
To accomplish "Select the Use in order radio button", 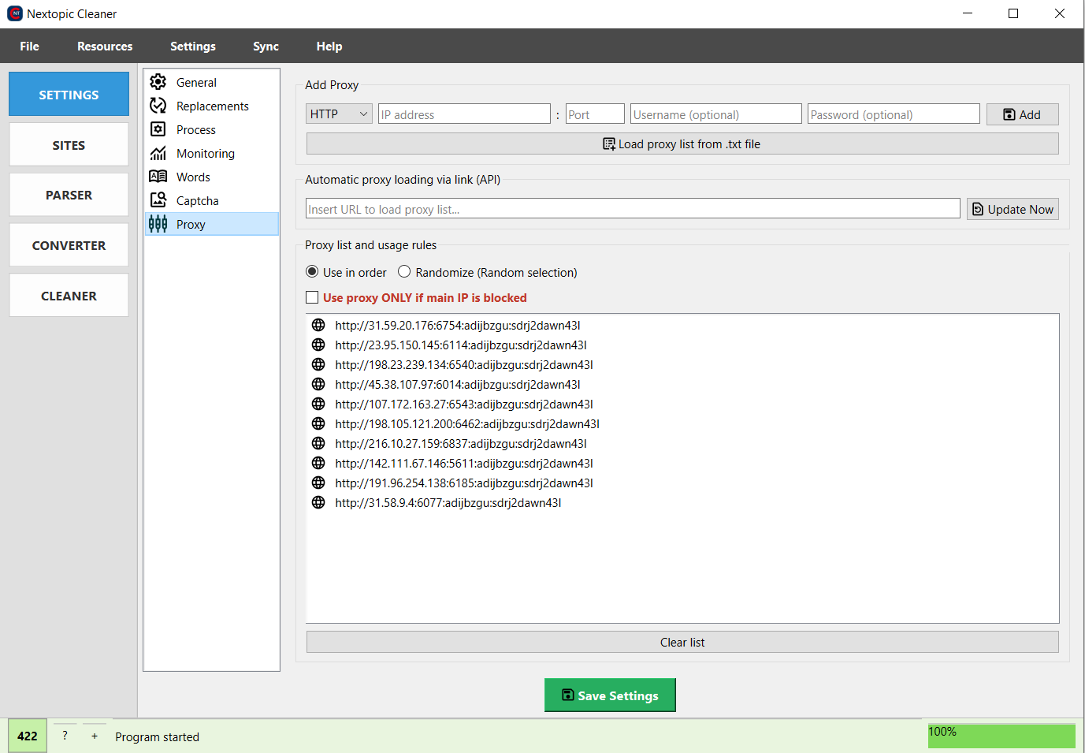I will pos(313,272).
